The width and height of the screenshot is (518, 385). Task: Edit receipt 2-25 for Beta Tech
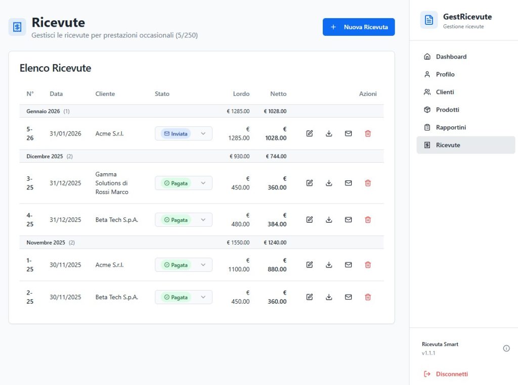coord(310,297)
